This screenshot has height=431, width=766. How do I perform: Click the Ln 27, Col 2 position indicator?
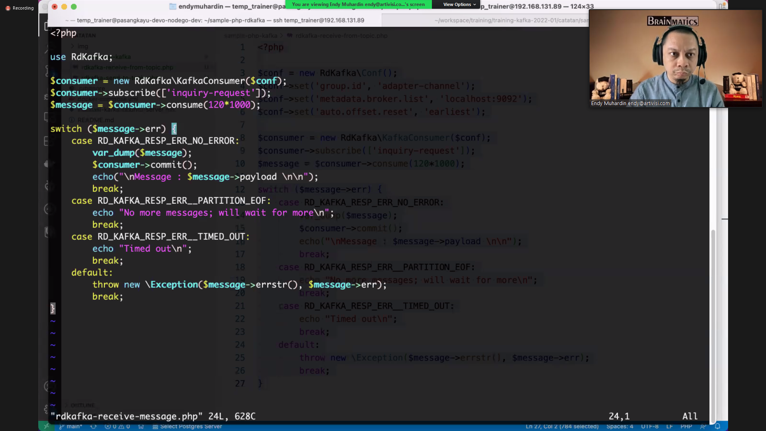tap(562, 426)
